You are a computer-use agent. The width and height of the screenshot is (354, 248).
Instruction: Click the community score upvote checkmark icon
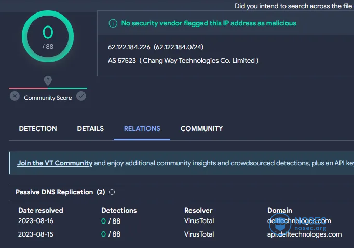point(81,96)
